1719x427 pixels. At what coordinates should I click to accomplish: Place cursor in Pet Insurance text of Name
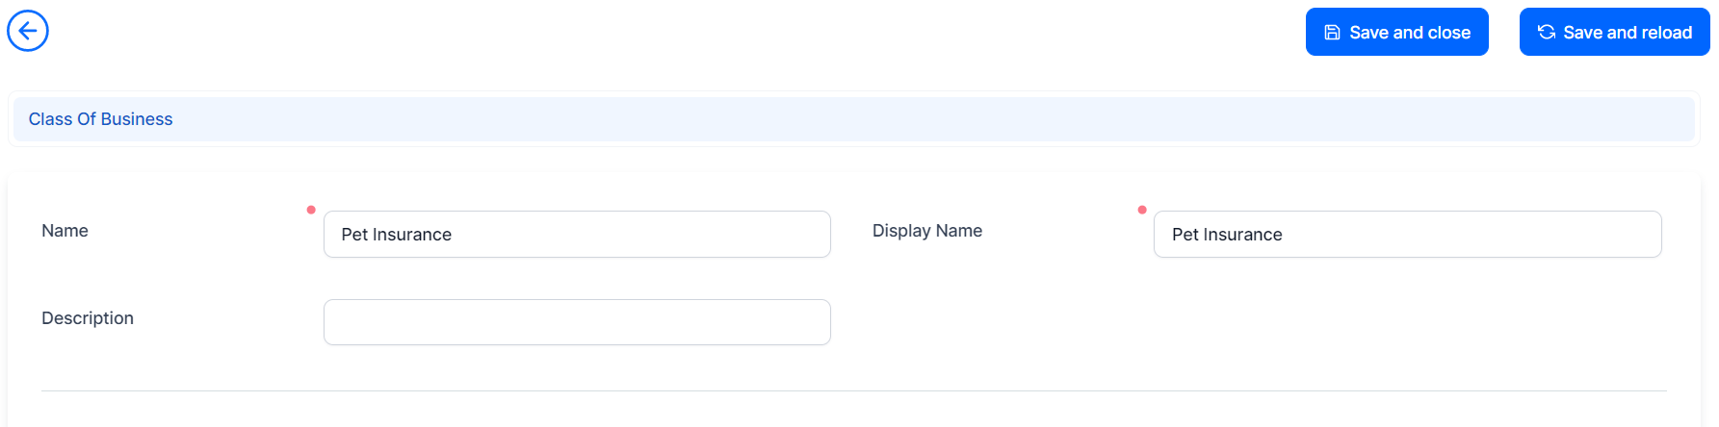[397, 235]
